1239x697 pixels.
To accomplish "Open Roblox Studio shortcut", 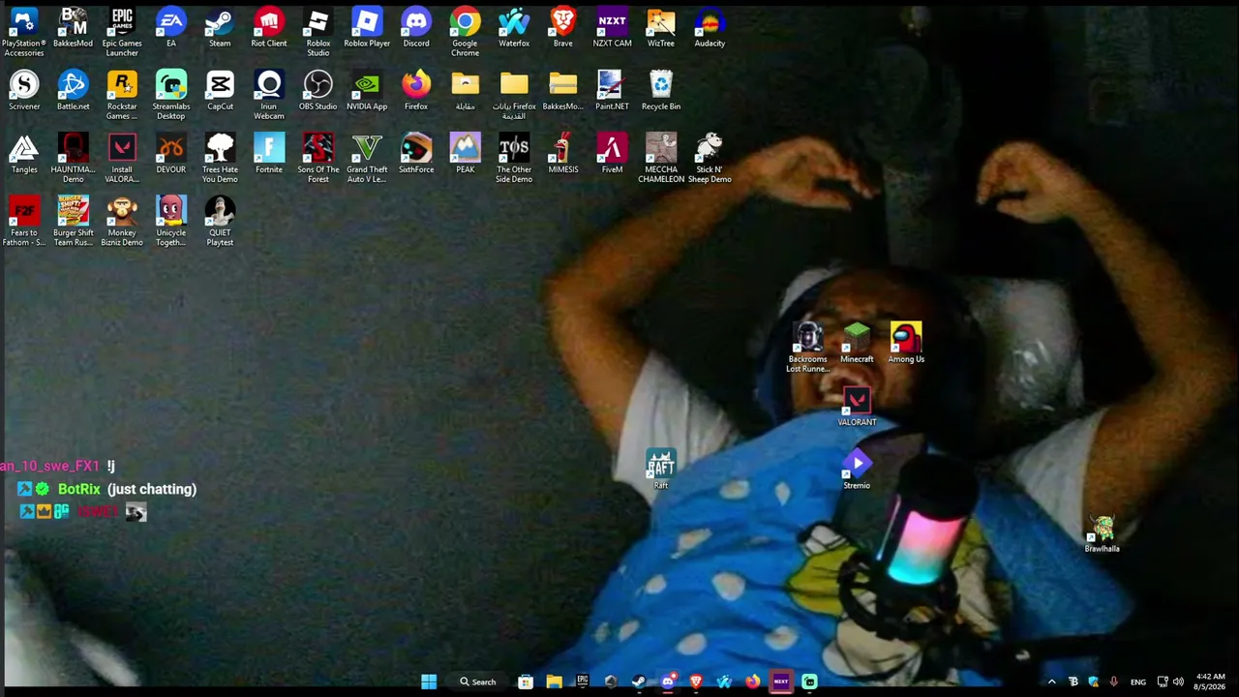I will pos(318,32).
